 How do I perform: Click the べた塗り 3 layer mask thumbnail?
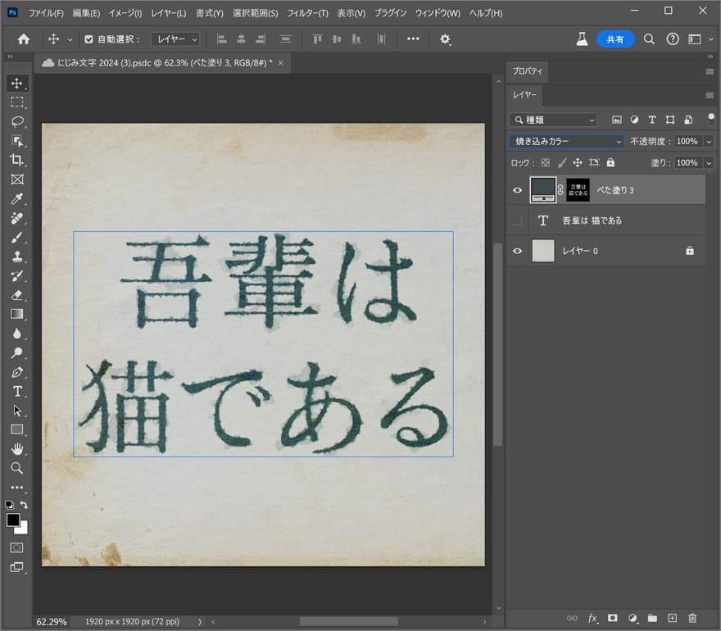pos(578,190)
